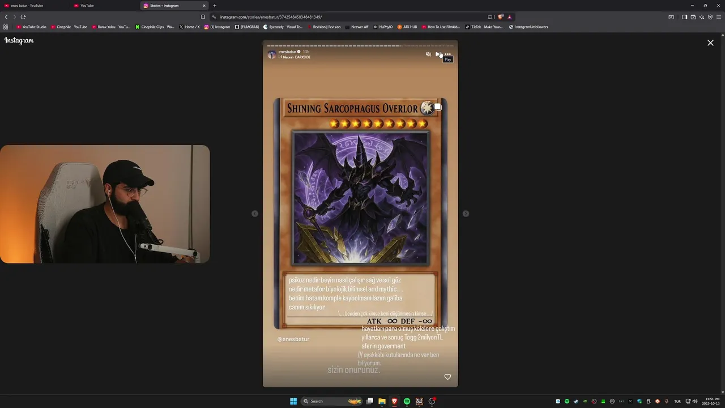Open the ATK HUB bookmark
The image size is (725, 408).
click(x=407, y=27)
